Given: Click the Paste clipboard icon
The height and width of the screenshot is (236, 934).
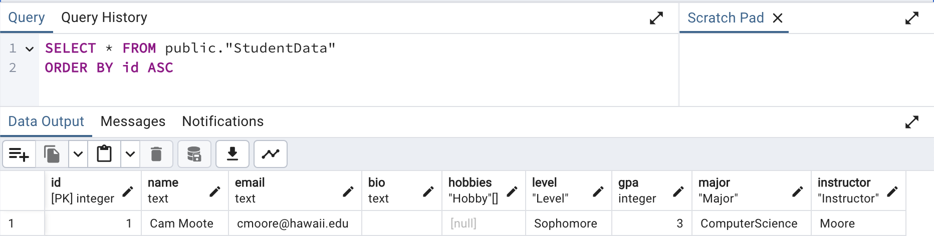Looking at the screenshot, I should [104, 154].
